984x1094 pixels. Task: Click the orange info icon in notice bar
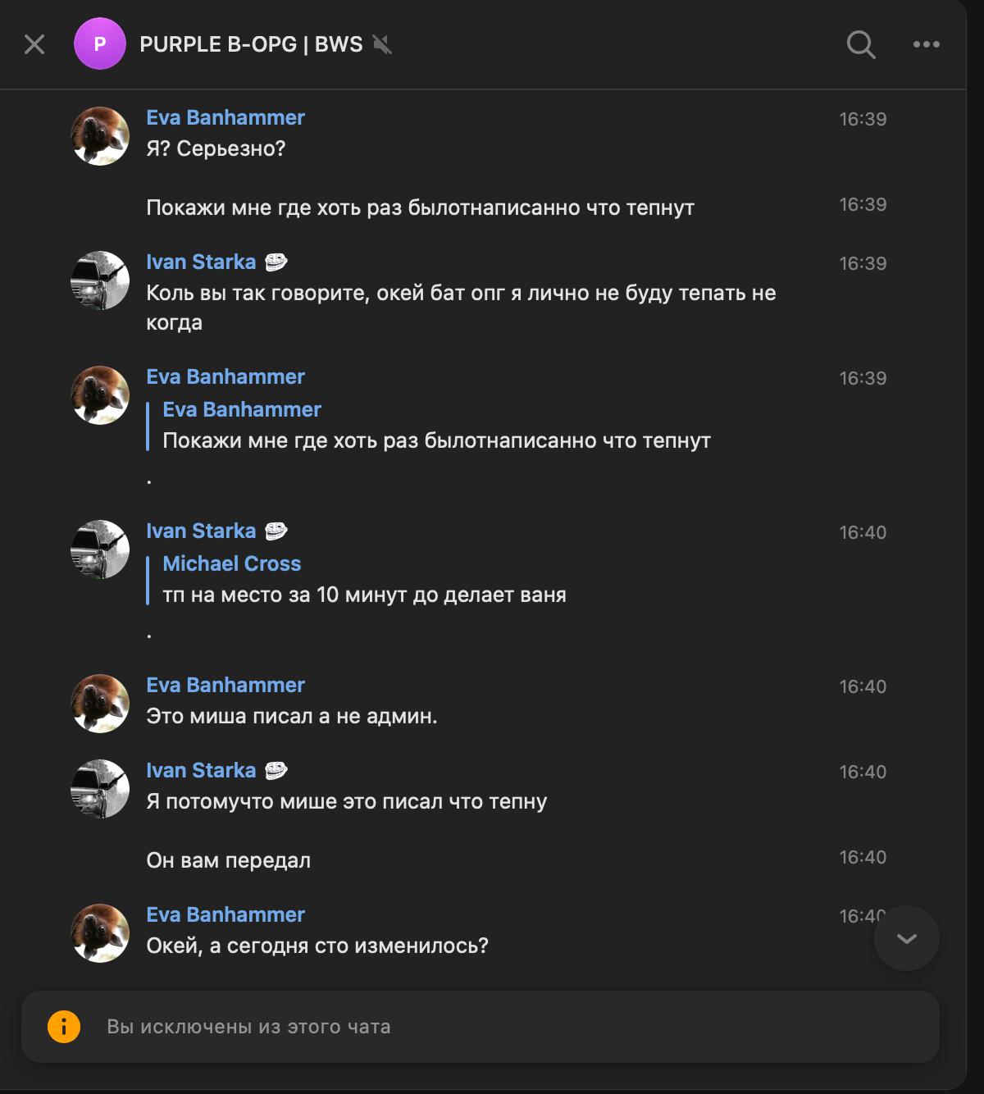click(64, 1027)
